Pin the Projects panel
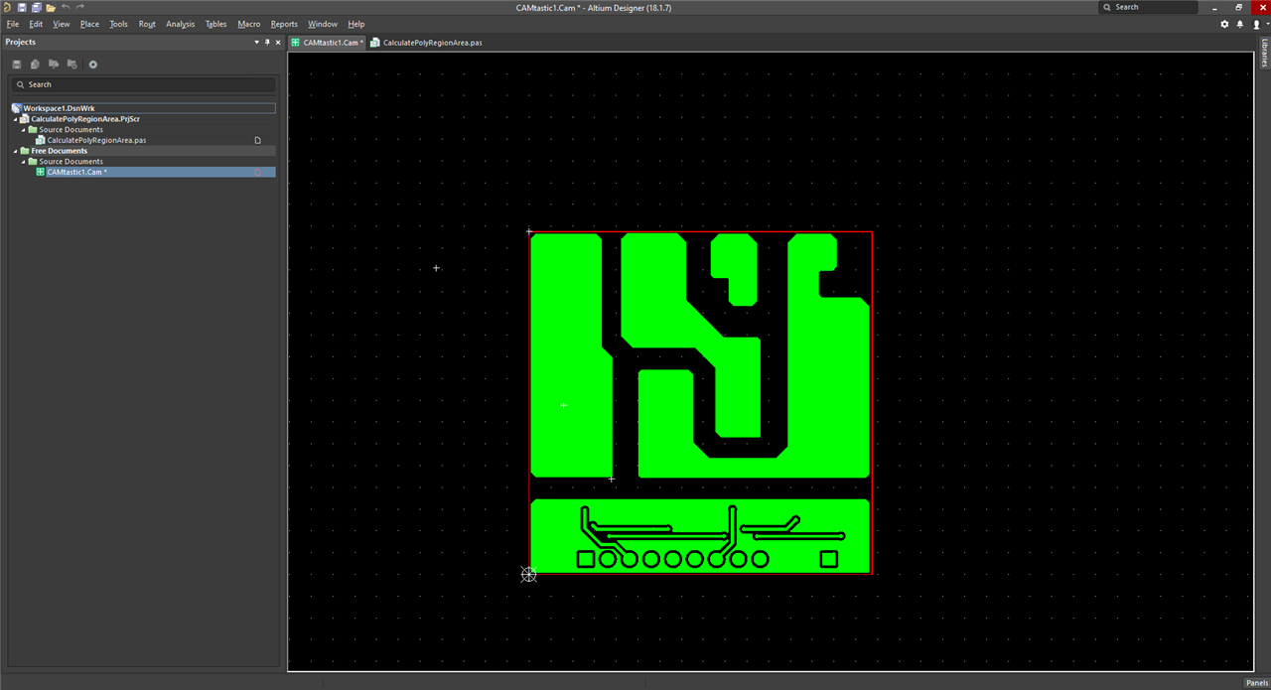1271x690 pixels. (x=267, y=42)
